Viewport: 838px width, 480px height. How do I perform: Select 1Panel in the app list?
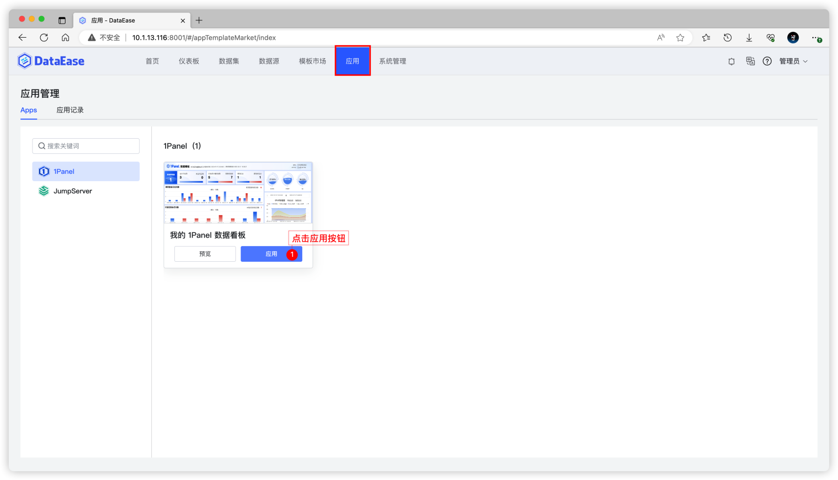(x=86, y=171)
